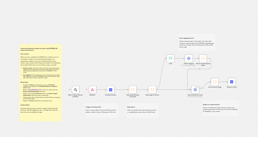The image size is (258, 155).
Task: Open the Limit node
Action: pos(171,59)
